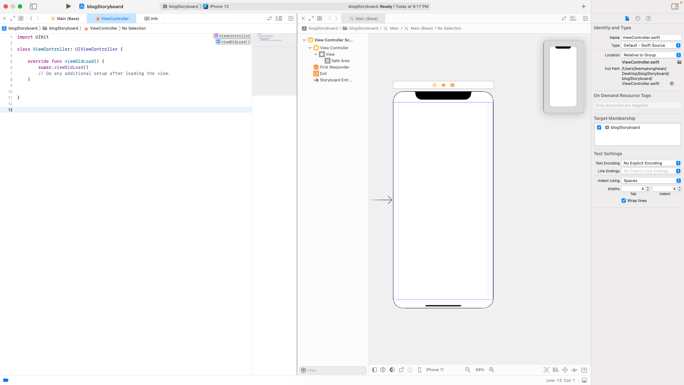This screenshot has width=684, height=385.
Task: Maximize the left editor with the expand arrows
Action: 12,19
